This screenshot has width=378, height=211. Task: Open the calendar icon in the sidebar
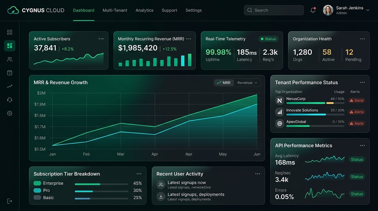tap(10, 73)
